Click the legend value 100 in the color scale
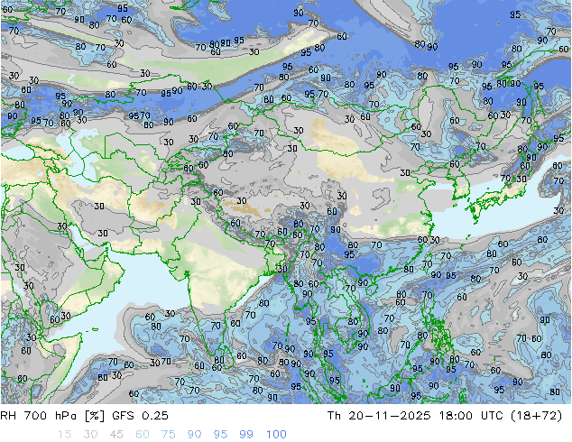572x442 pixels. point(276,435)
